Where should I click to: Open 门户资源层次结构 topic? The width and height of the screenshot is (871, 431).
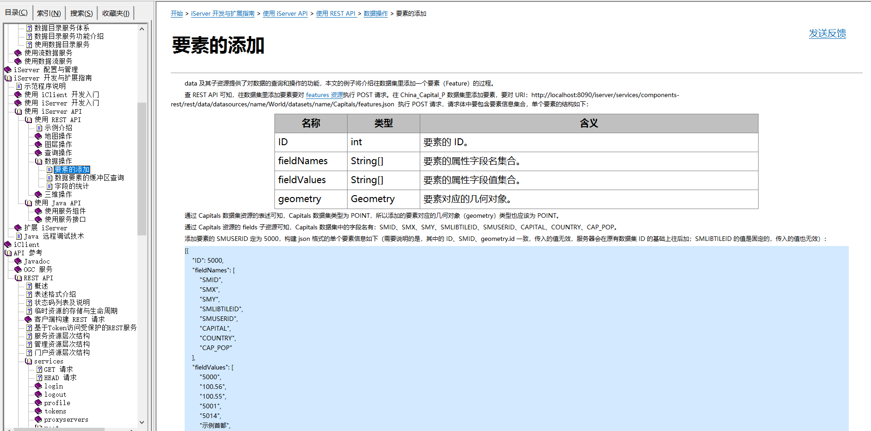coord(62,353)
